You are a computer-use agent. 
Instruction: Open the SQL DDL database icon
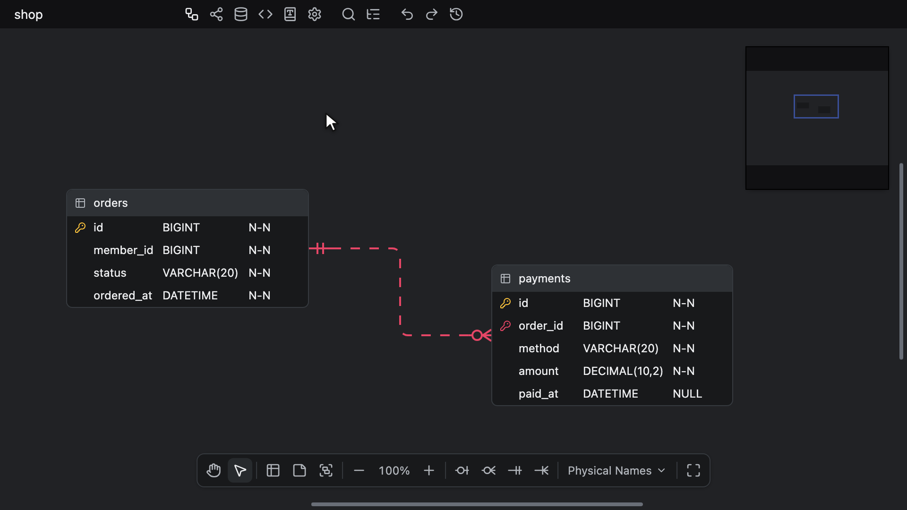(x=241, y=14)
